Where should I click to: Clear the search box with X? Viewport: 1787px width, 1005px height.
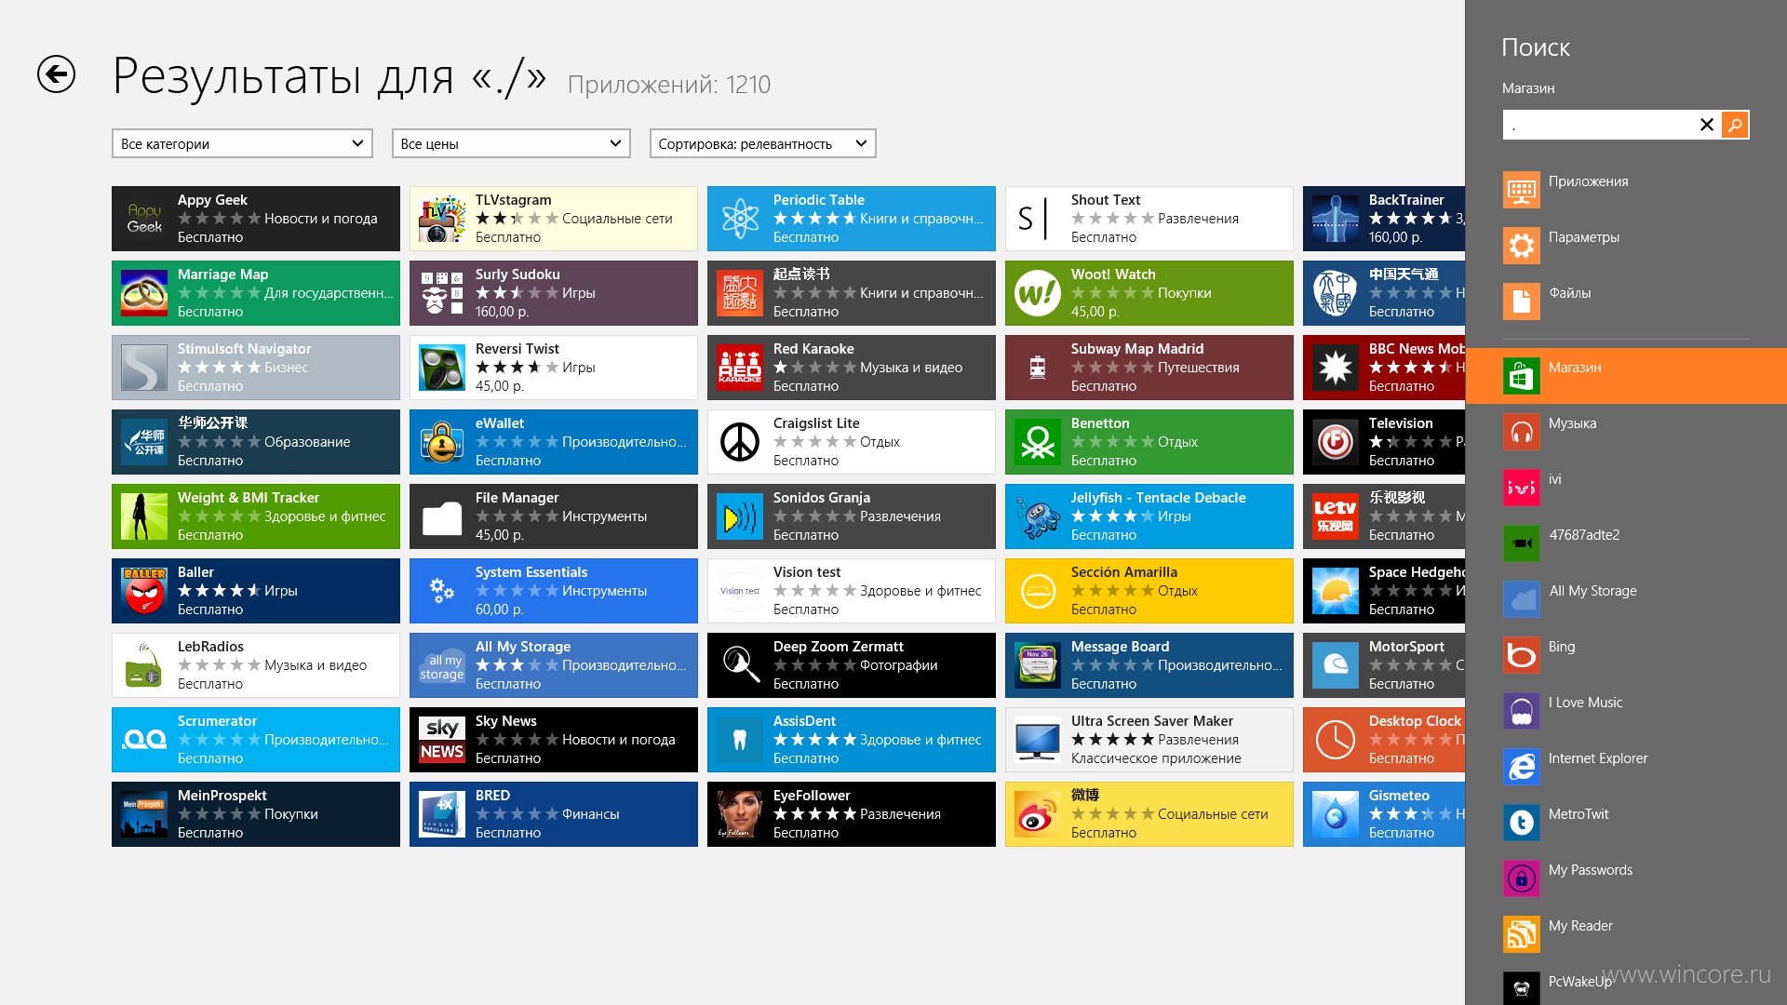click(1707, 125)
